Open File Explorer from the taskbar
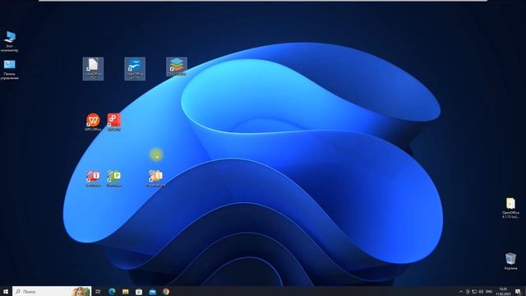This screenshot has height=296, width=526. [x=126, y=291]
